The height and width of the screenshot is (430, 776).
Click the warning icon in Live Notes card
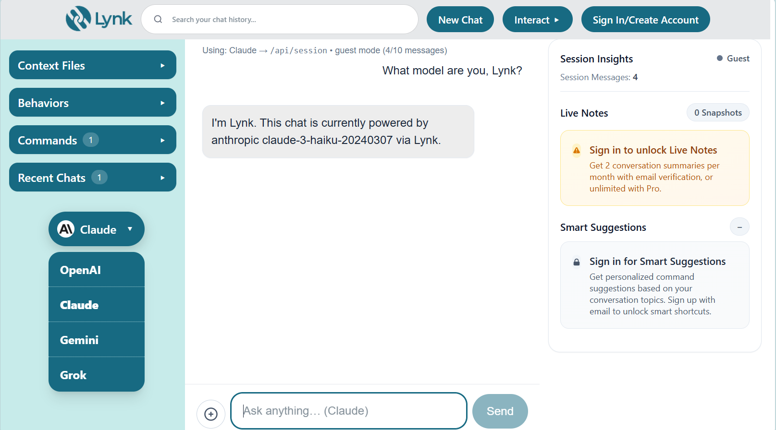click(x=577, y=150)
